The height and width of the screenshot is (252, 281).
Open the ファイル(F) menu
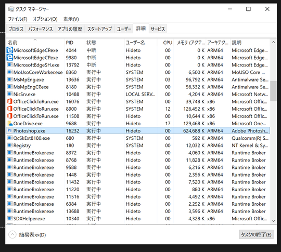click(18, 19)
